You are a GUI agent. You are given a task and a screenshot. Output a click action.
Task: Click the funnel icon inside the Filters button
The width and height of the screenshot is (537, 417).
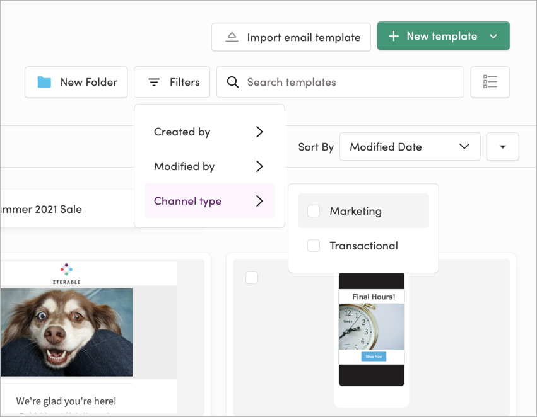tap(154, 82)
